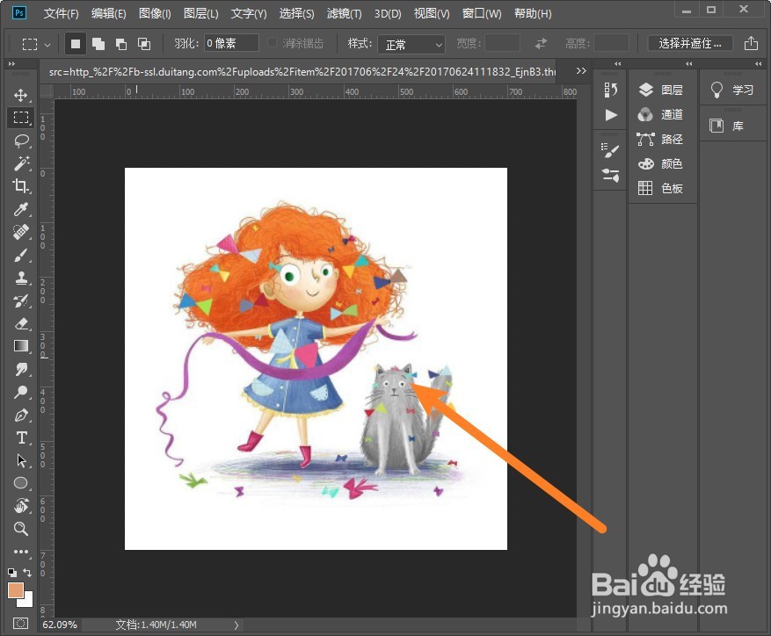Image resolution: width=771 pixels, height=636 pixels.
Task: Select the Path Selection tool
Action: coord(20,460)
